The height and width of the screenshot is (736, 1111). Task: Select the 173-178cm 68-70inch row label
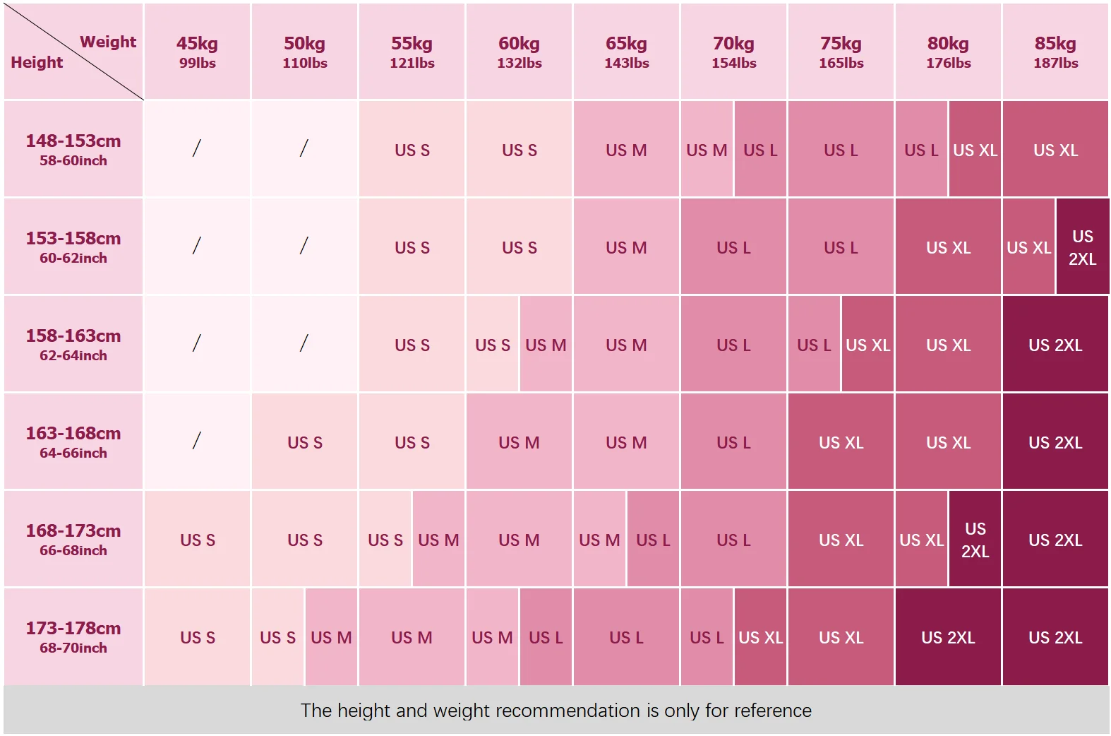[x=73, y=636]
